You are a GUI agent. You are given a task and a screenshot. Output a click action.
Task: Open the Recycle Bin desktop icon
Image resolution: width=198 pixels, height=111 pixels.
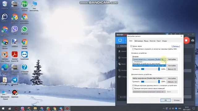(5, 5)
